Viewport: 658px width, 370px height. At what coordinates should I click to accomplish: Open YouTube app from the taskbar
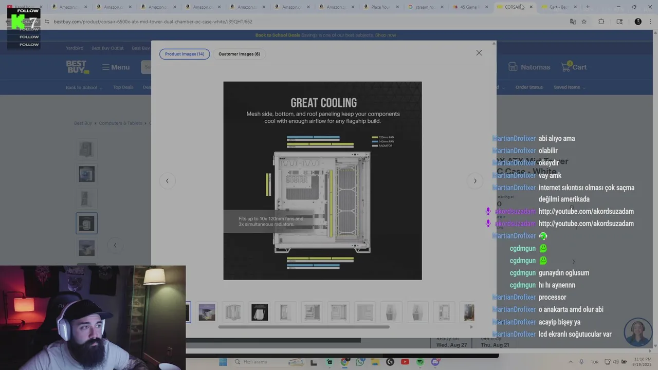coord(405,362)
